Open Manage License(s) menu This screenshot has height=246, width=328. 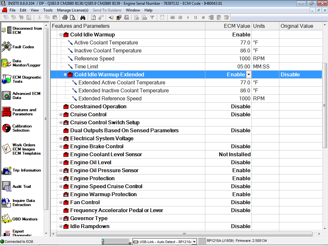click(x=73, y=10)
